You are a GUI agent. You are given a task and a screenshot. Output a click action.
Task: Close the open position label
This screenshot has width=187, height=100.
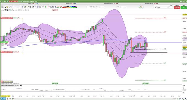tap(9, 42)
